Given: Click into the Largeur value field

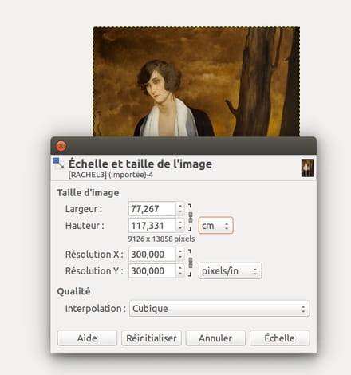Looking at the screenshot, I should [152, 209].
